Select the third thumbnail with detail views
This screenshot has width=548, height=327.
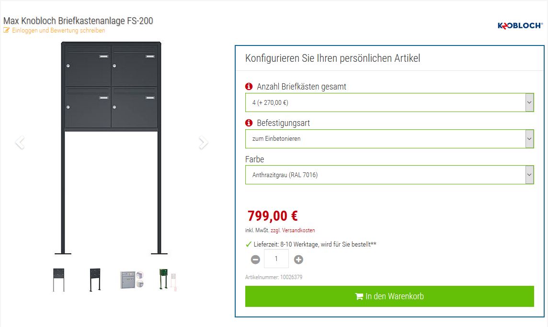point(132,280)
